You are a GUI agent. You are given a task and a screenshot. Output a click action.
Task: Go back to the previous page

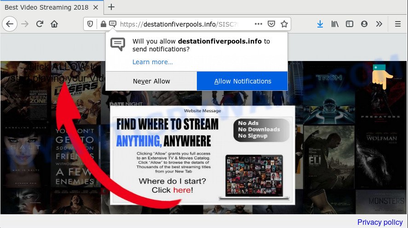10,24
